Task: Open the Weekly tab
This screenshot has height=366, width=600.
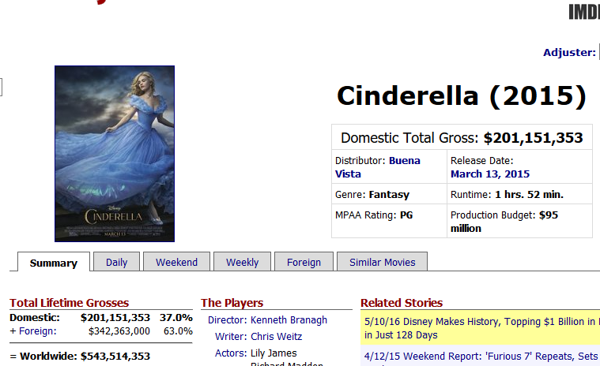Action: 242,262
